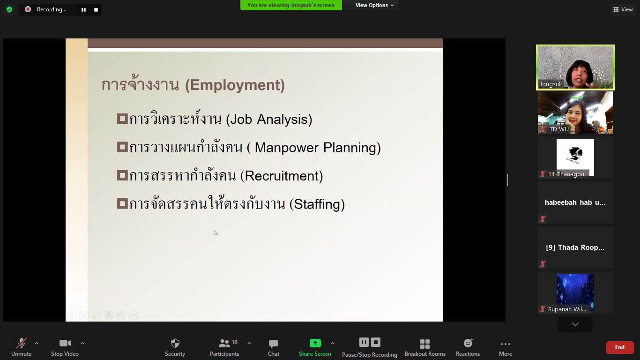Pause recording in the top recording bar

[x=83, y=9]
